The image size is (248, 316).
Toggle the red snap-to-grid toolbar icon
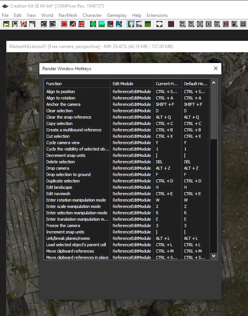point(64,24)
